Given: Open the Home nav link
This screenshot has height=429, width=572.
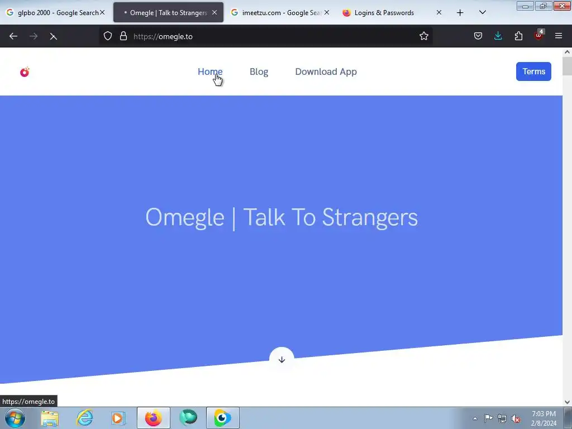Looking at the screenshot, I should pos(210,72).
